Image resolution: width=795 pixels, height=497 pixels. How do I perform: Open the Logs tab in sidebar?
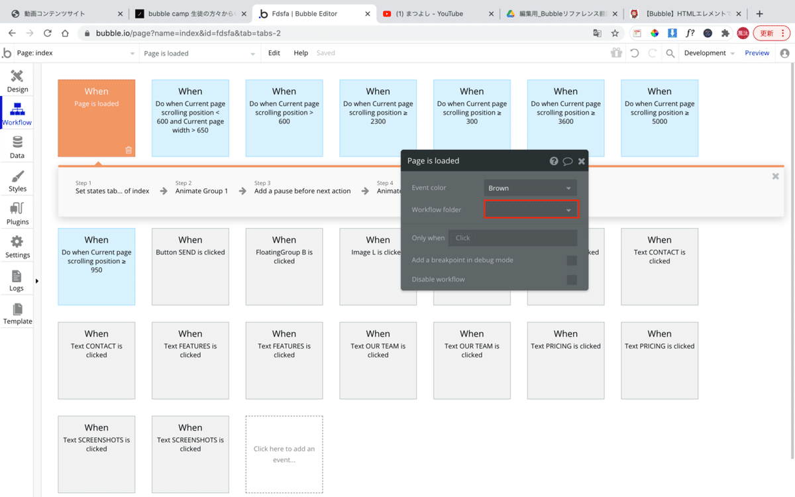(17, 280)
